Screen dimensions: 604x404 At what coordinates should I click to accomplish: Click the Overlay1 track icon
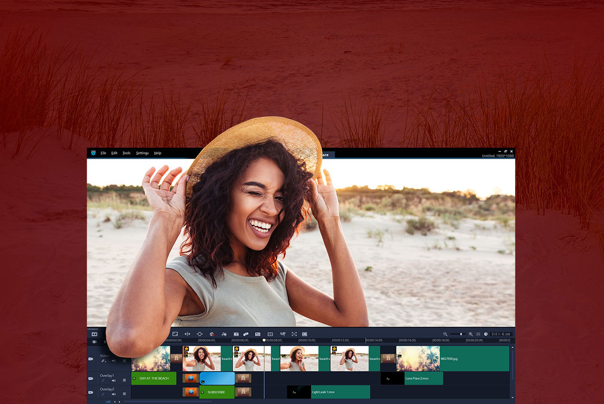[91, 379]
